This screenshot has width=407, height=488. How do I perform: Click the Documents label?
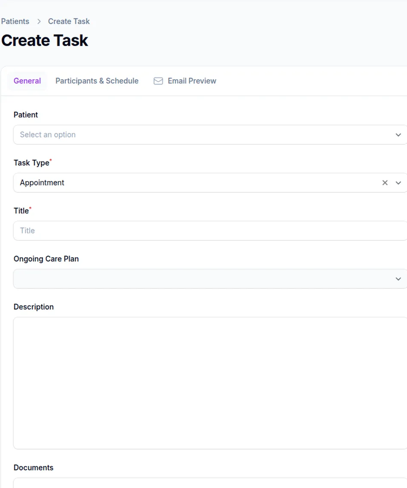[34, 467]
